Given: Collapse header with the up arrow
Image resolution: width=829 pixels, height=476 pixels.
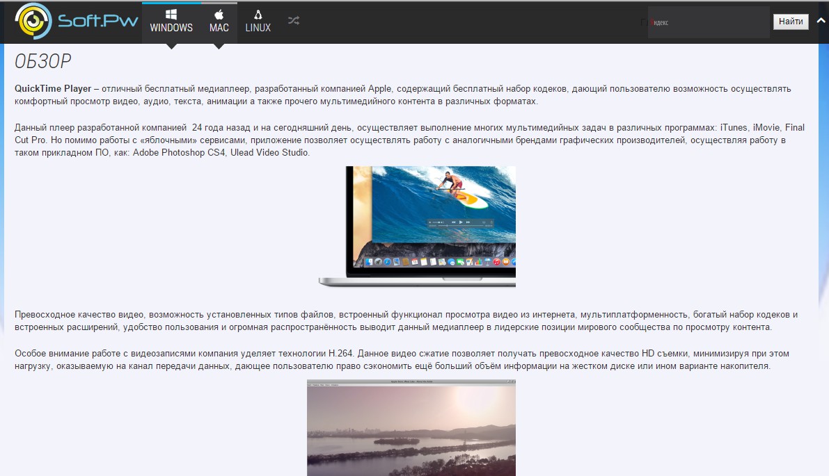Looking at the screenshot, I should [821, 21].
